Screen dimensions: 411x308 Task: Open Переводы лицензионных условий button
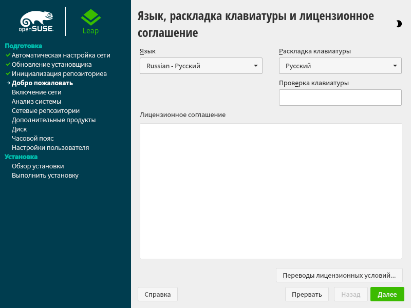click(339, 275)
